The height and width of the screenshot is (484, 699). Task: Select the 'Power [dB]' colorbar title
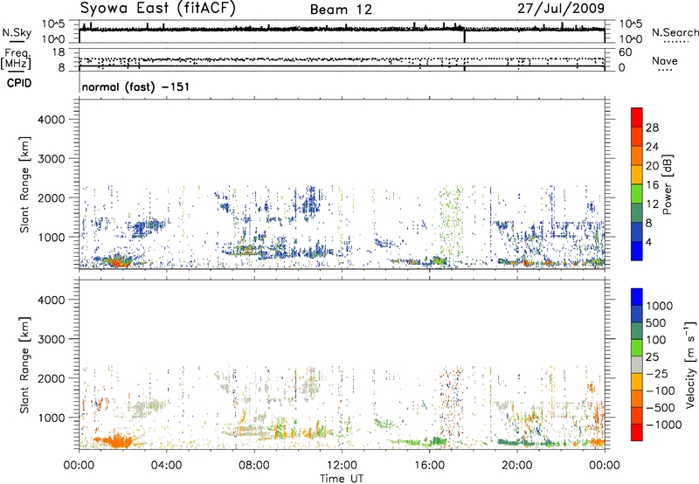tap(667, 184)
